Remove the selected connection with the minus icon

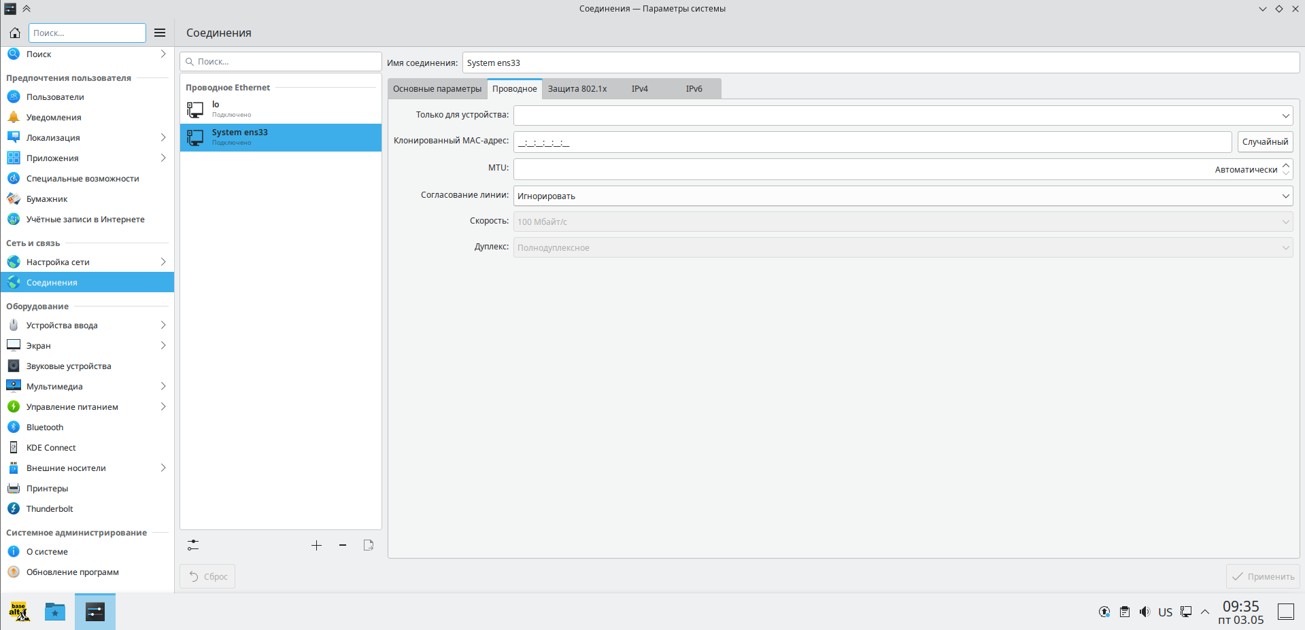tap(343, 545)
